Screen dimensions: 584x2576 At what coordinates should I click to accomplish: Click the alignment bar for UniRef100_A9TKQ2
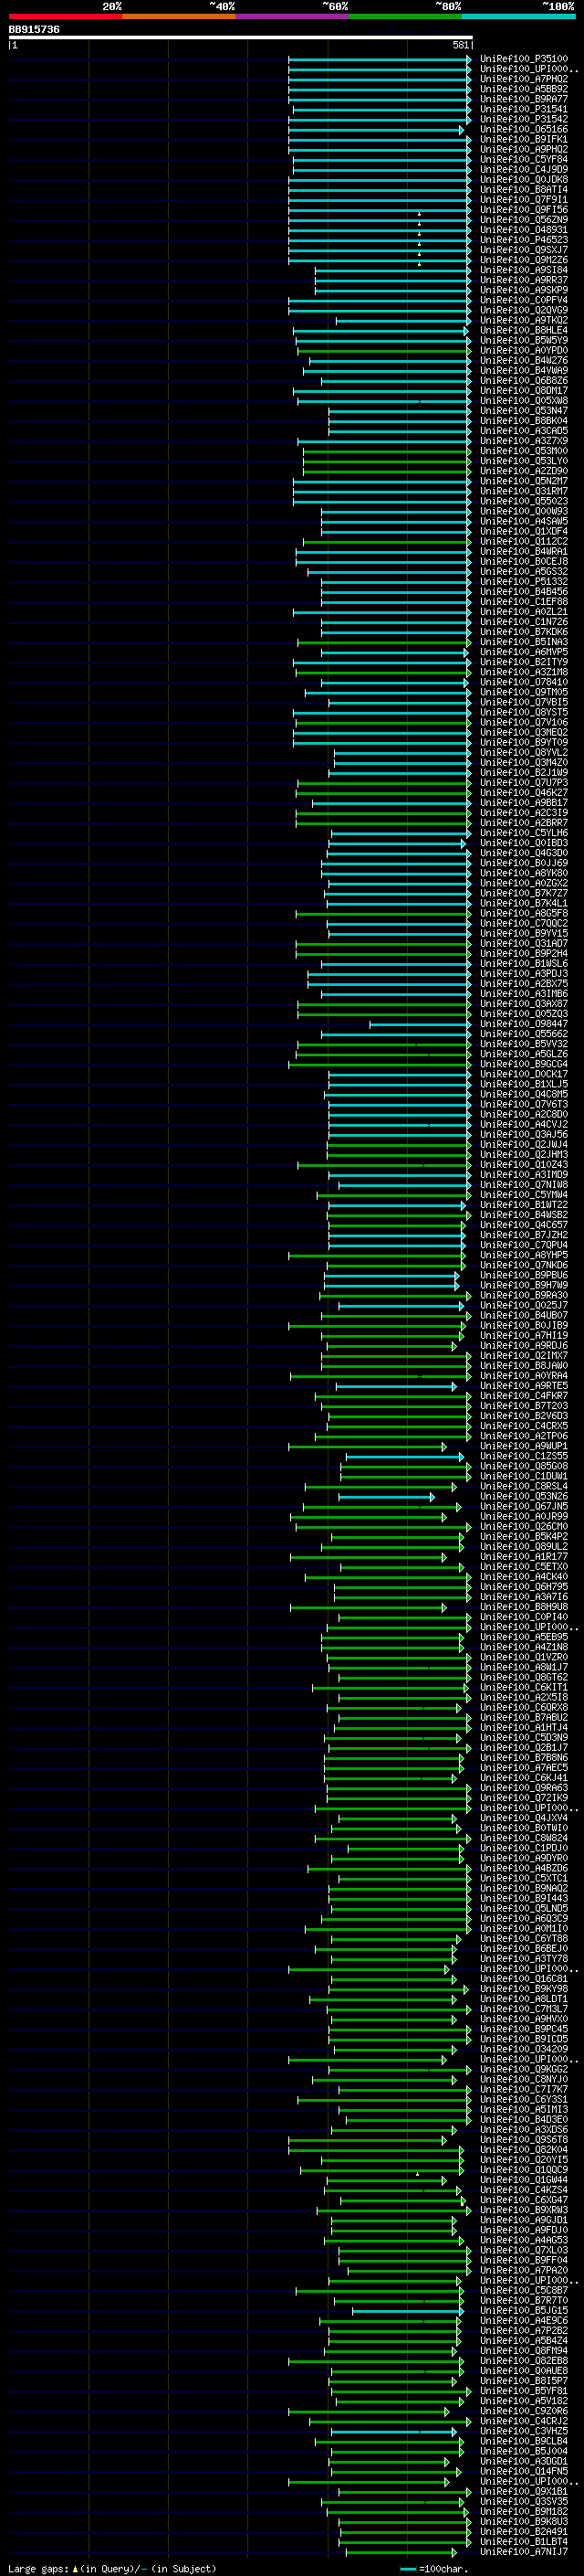(x=403, y=320)
